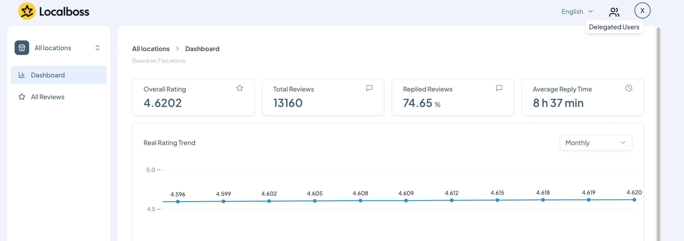Click the star icon on Overall Rating card
The height and width of the screenshot is (241, 684).
[239, 88]
